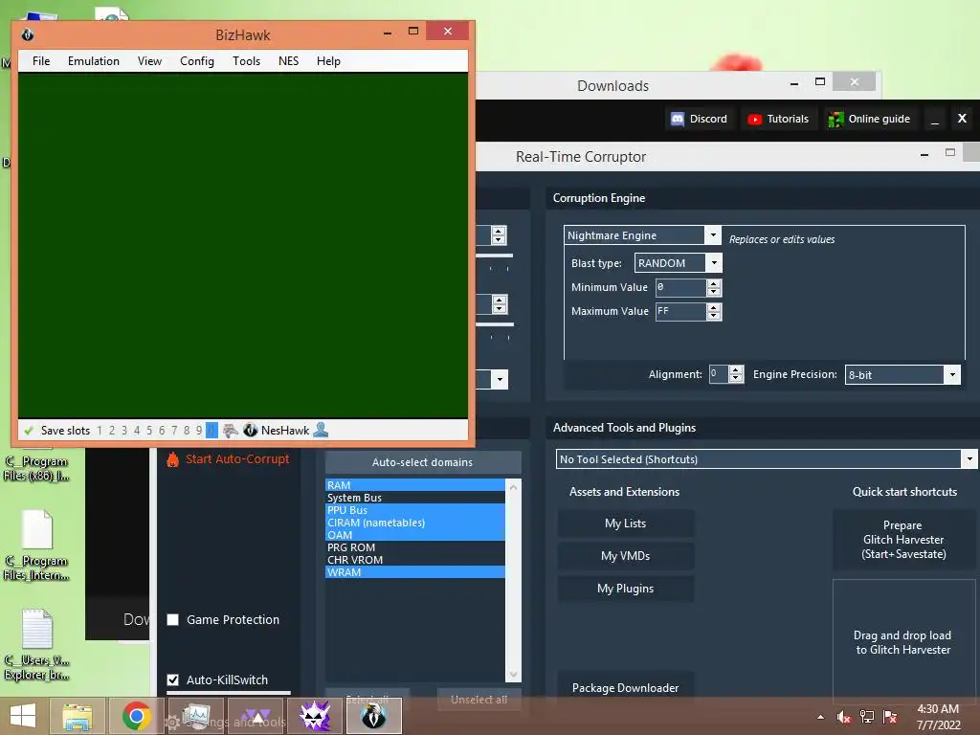Click the Unselect all button

(x=479, y=700)
